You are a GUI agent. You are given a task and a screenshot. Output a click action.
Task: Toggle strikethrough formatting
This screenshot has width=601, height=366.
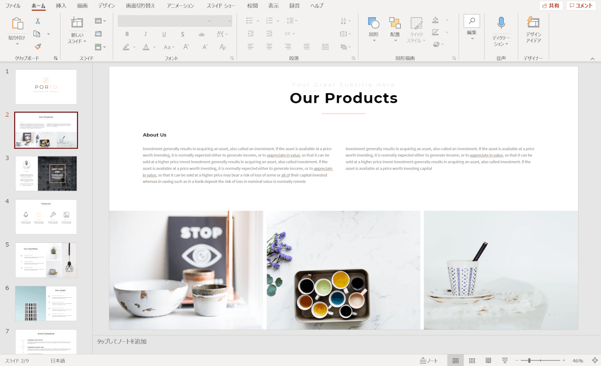coord(201,34)
